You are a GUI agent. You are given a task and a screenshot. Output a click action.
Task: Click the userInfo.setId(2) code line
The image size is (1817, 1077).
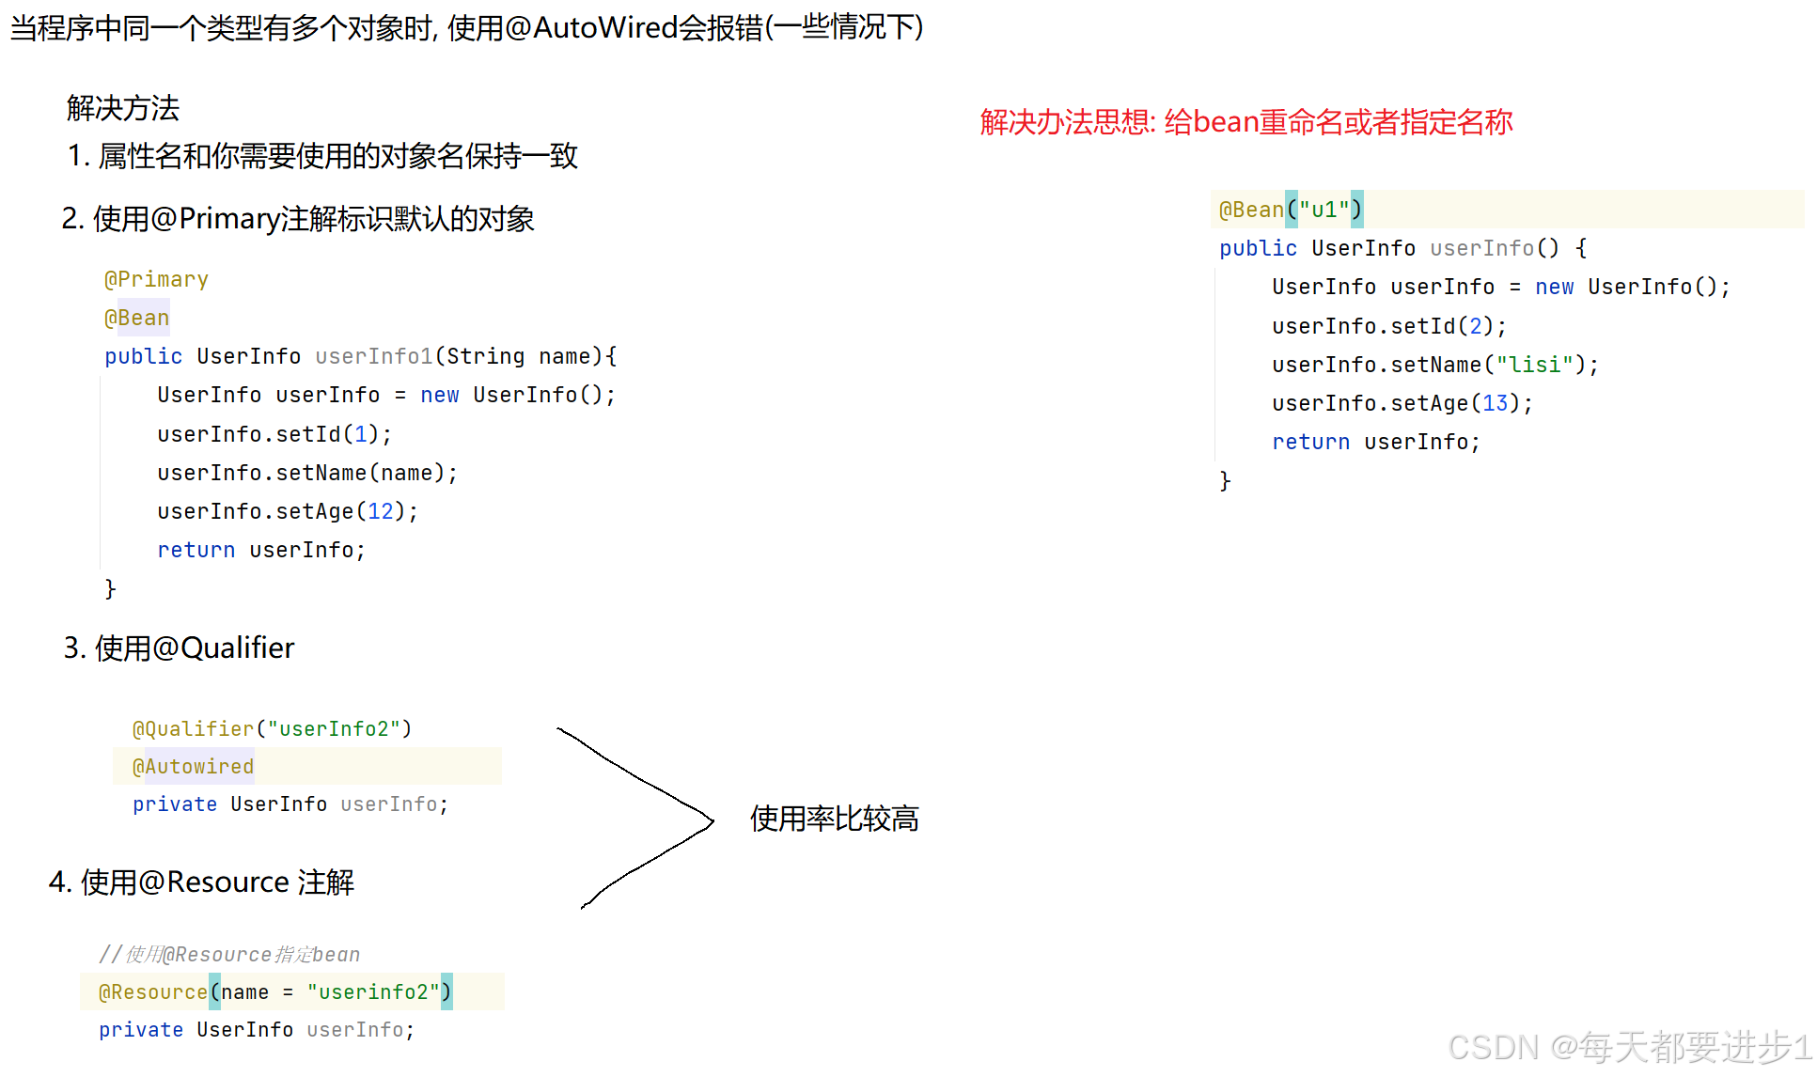click(x=1388, y=326)
